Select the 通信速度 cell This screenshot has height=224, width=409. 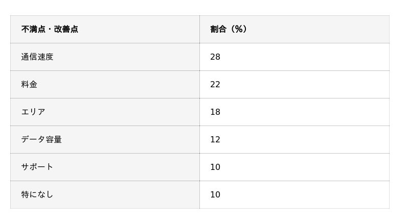pos(37,57)
